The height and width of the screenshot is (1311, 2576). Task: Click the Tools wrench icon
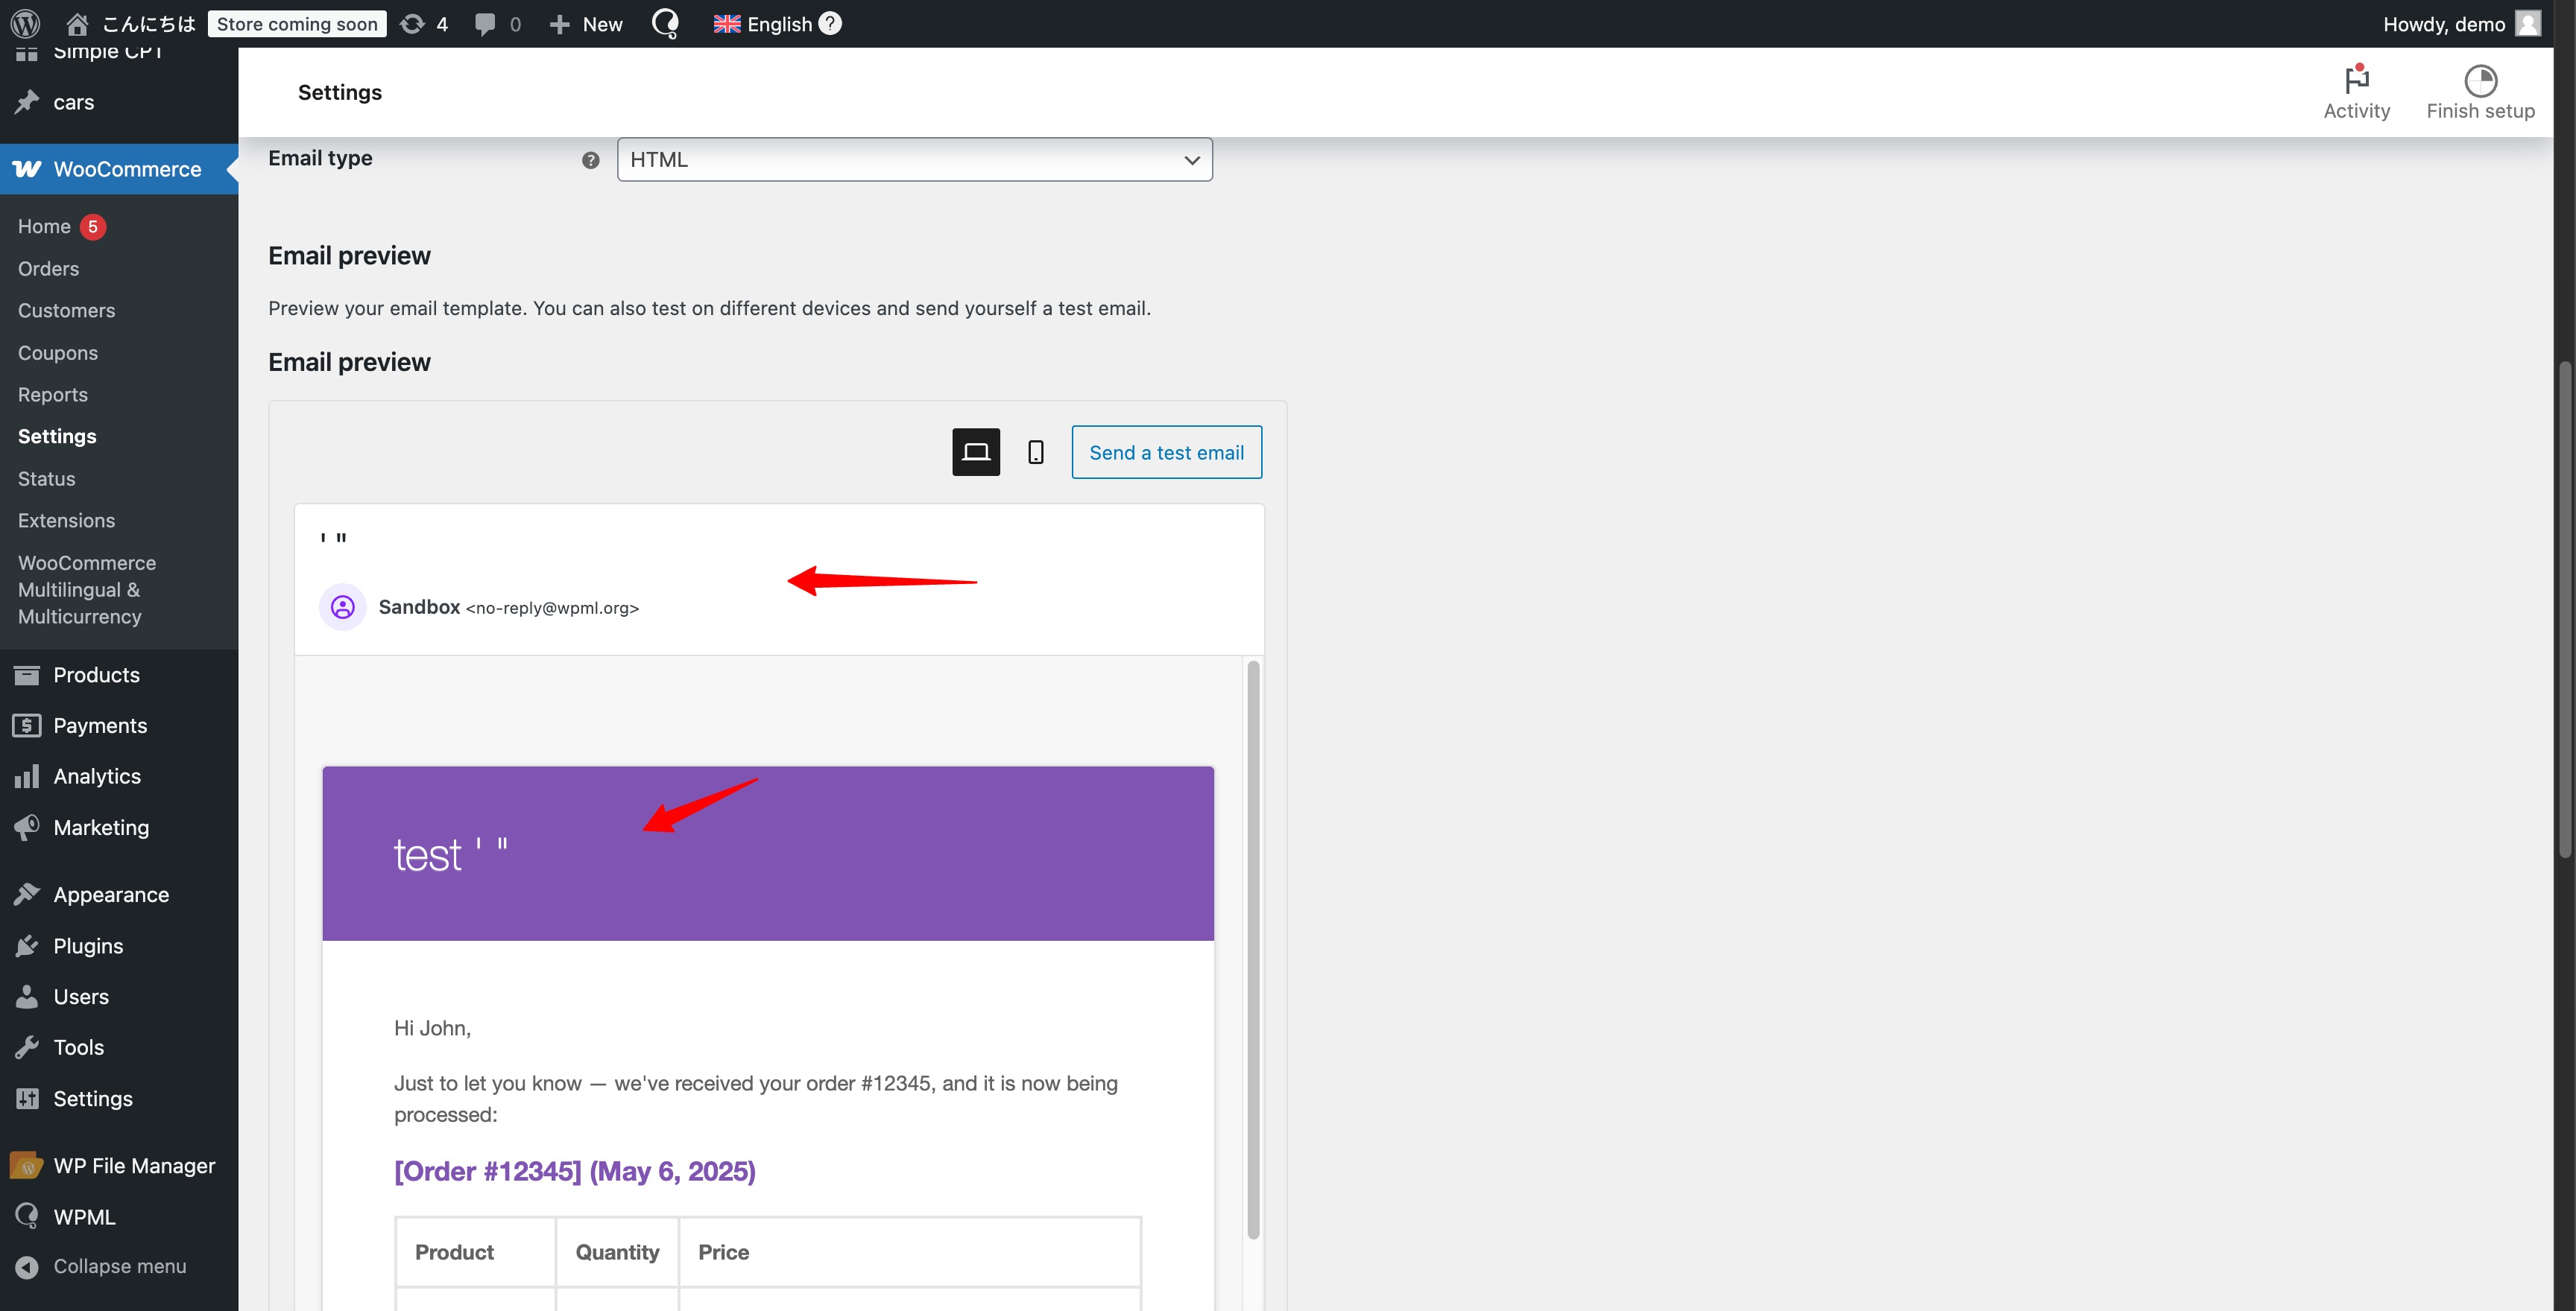[27, 1047]
